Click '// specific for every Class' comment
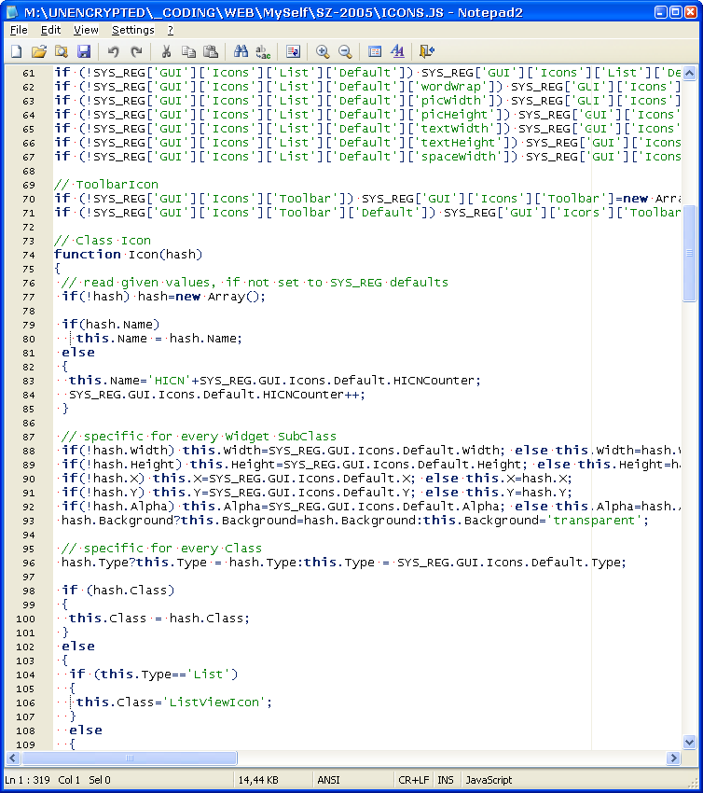Image resolution: width=703 pixels, height=793 pixels. (x=161, y=549)
